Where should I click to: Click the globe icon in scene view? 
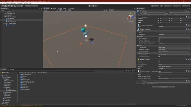pos(83,30)
